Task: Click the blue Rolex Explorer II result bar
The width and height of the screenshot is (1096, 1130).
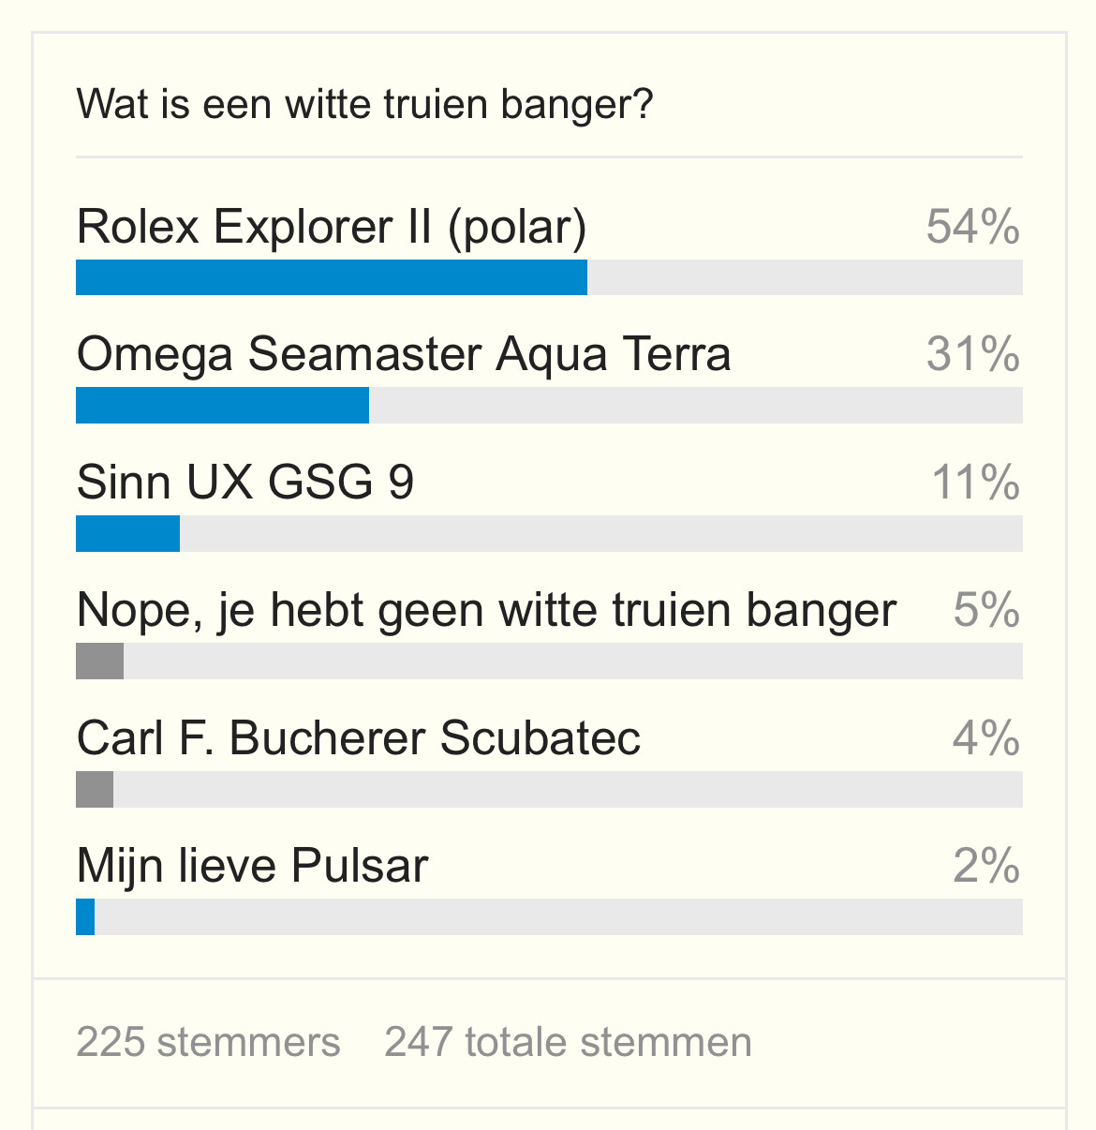Action: click(332, 277)
